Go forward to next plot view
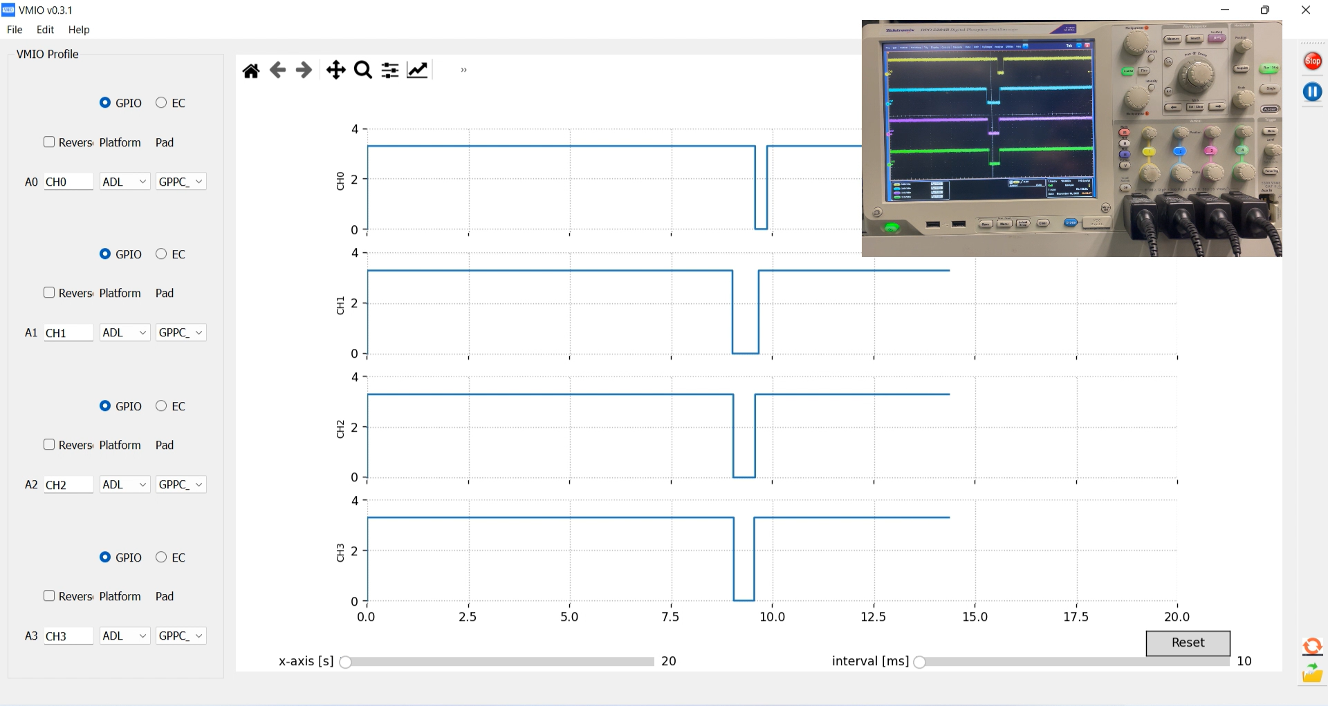This screenshot has width=1328, height=706. click(x=304, y=70)
